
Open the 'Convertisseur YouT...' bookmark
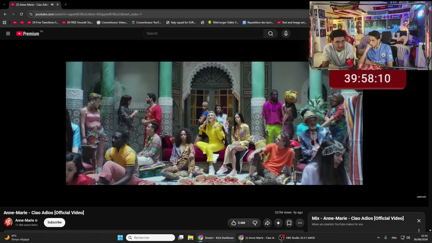(x=146, y=23)
